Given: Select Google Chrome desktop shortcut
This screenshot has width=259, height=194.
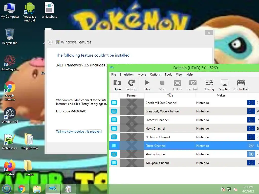Looking at the screenshot, I should (10, 91).
